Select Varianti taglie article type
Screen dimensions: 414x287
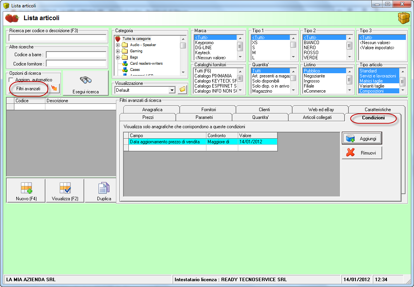click(379, 86)
